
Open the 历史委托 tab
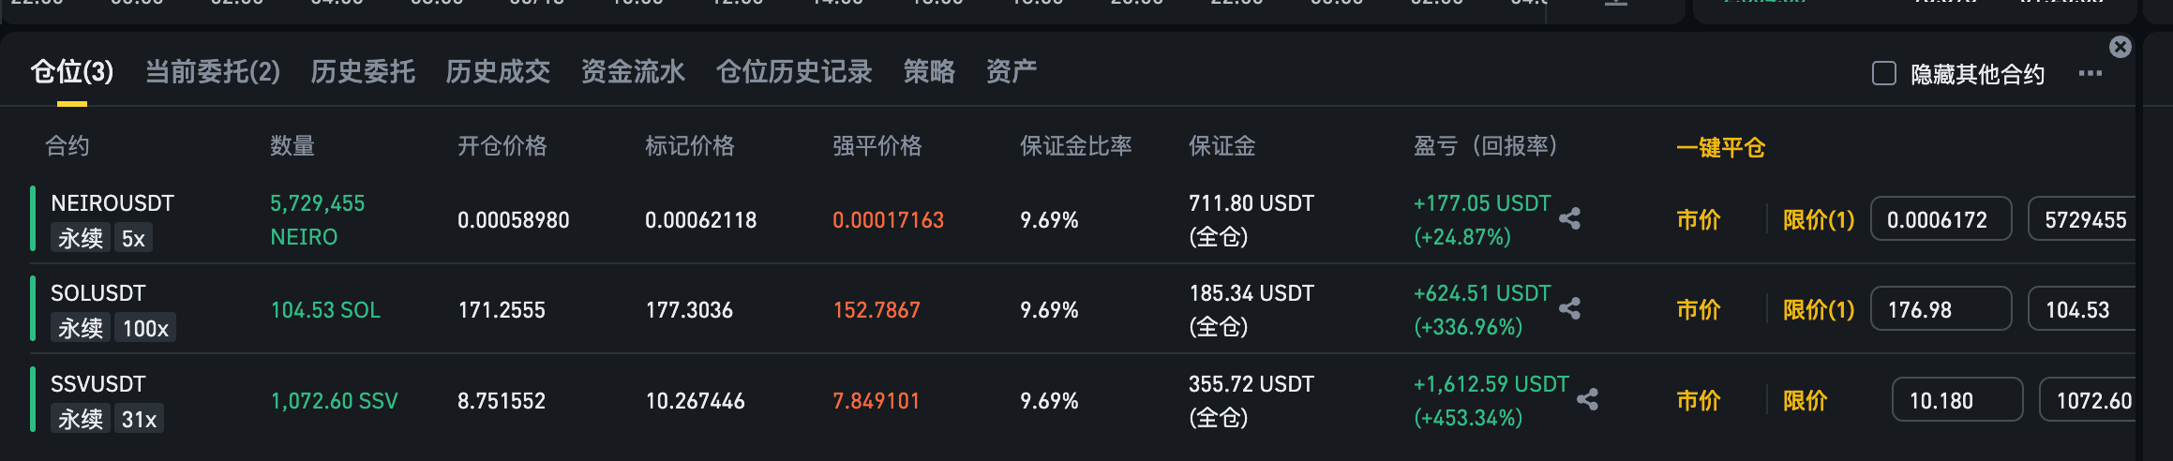click(x=363, y=71)
